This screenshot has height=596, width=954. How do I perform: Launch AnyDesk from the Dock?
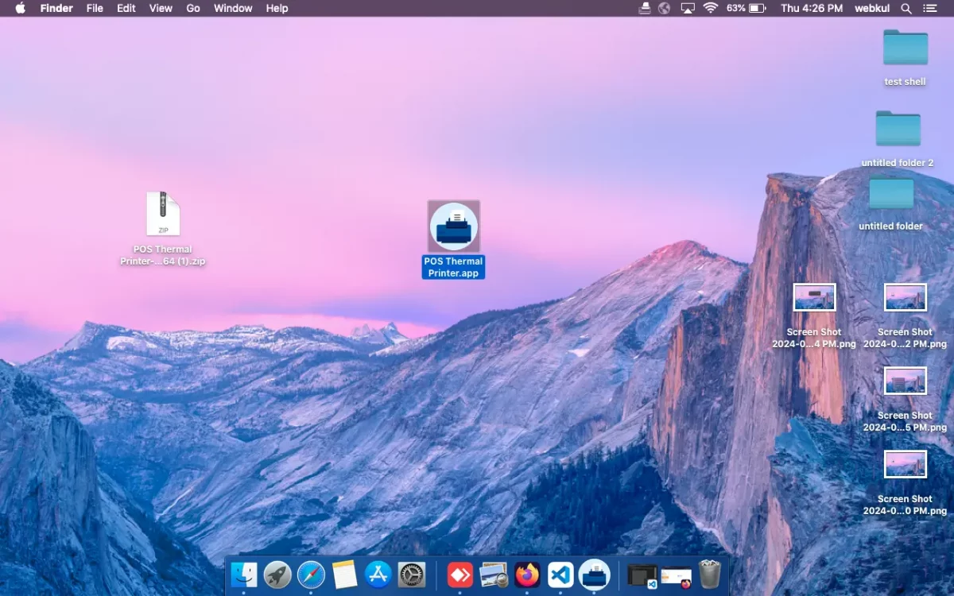click(460, 575)
